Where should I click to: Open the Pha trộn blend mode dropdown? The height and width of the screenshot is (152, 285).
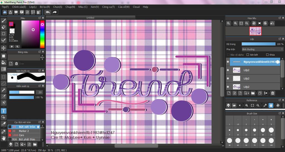(262, 49)
